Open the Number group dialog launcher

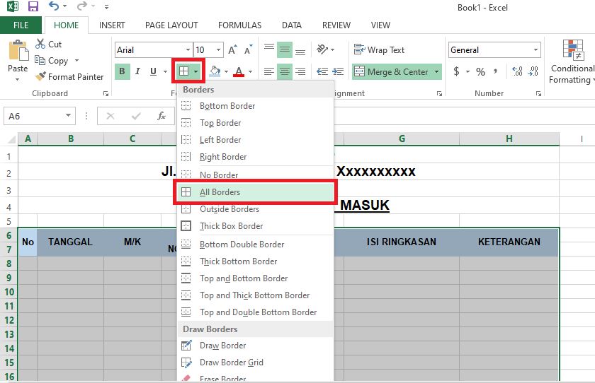538,93
